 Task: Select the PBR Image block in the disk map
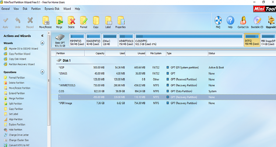click(268, 40)
